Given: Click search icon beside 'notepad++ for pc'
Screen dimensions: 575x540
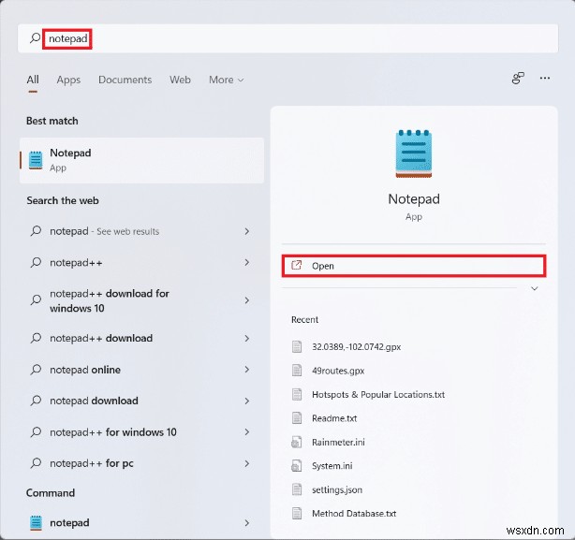Looking at the screenshot, I should tap(36, 463).
